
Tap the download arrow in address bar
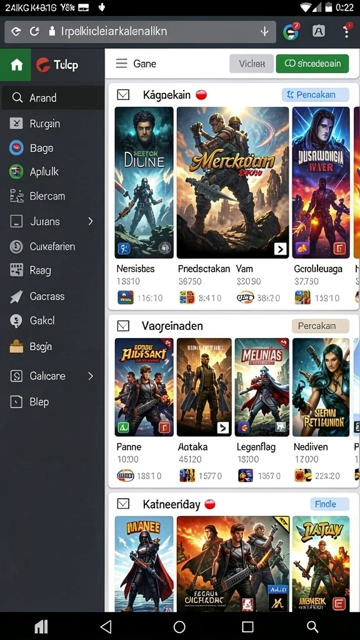click(264, 31)
